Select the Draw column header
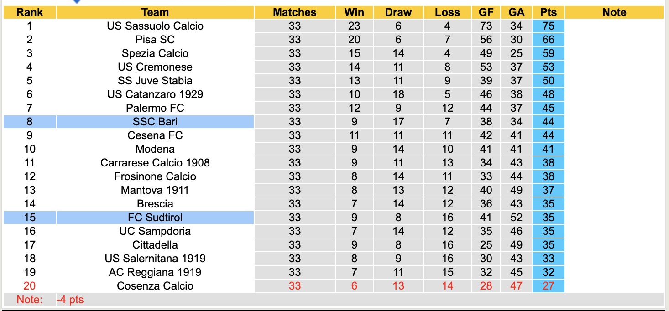Screen dimensions: 669x311 tap(398, 12)
